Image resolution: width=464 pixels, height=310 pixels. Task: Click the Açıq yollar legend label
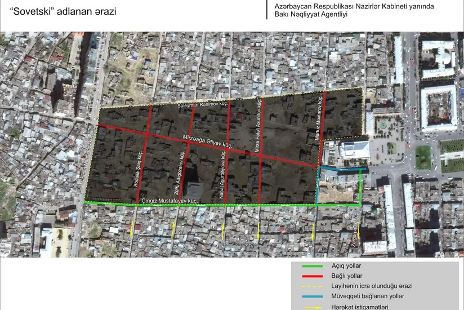[346, 266]
